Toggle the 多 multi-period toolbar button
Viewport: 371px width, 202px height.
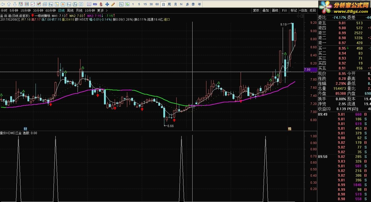pyautogui.click(x=187, y=4)
